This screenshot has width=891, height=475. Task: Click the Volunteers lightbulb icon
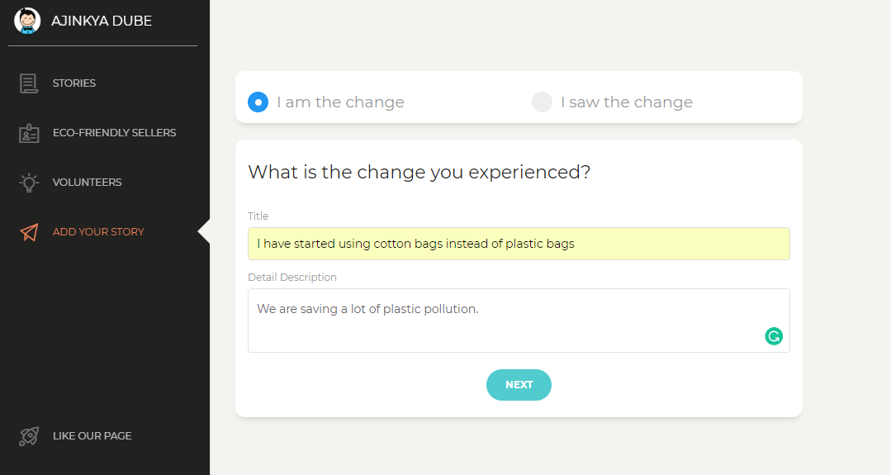click(x=29, y=183)
